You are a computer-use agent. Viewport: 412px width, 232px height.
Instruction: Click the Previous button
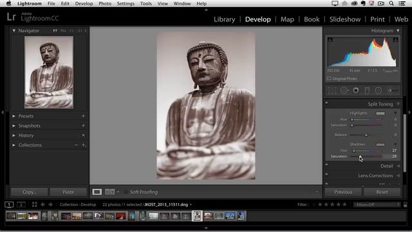click(x=343, y=192)
